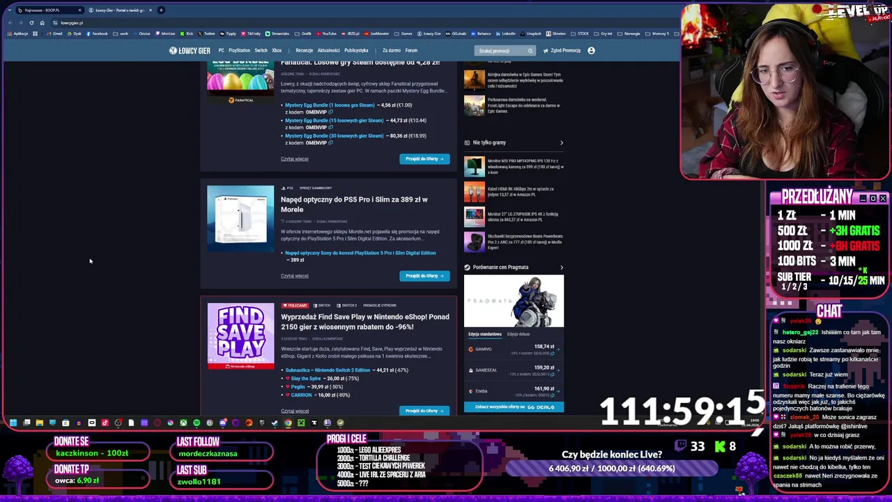Open Mystery Egg Bundle 1 losowa gra link
The height and width of the screenshot is (502, 892).
(x=330, y=105)
